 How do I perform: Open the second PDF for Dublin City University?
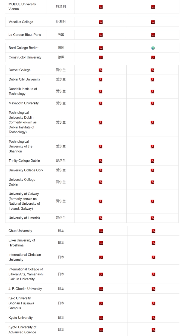(x=153, y=79)
